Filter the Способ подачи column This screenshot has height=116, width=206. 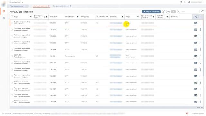point(78,17)
